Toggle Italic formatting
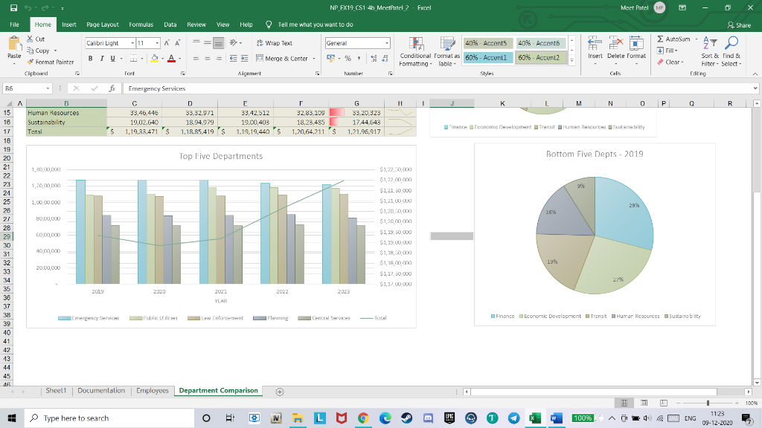 (x=101, y=58)
